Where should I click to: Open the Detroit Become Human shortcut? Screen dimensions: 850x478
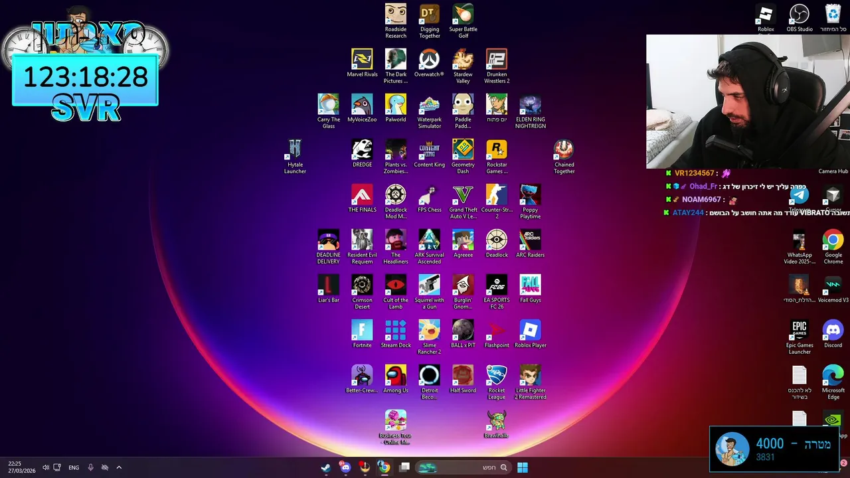430,382
